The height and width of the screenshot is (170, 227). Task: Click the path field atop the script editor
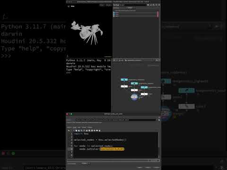pyautogui.click(x=115, y=120)
